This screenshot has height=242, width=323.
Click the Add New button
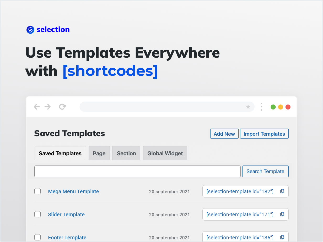[x=224, y=134]
